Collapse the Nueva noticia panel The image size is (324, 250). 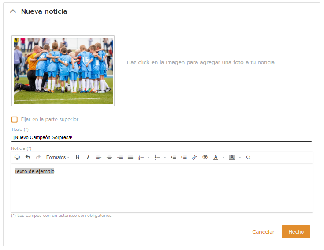[13, 11]
